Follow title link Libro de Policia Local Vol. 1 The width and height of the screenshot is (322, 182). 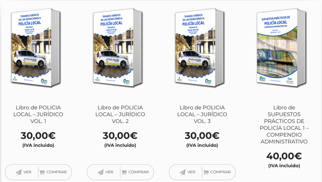click(38, 114)
